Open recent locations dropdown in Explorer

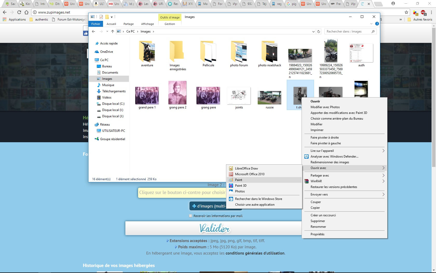(x=107, y=31)
